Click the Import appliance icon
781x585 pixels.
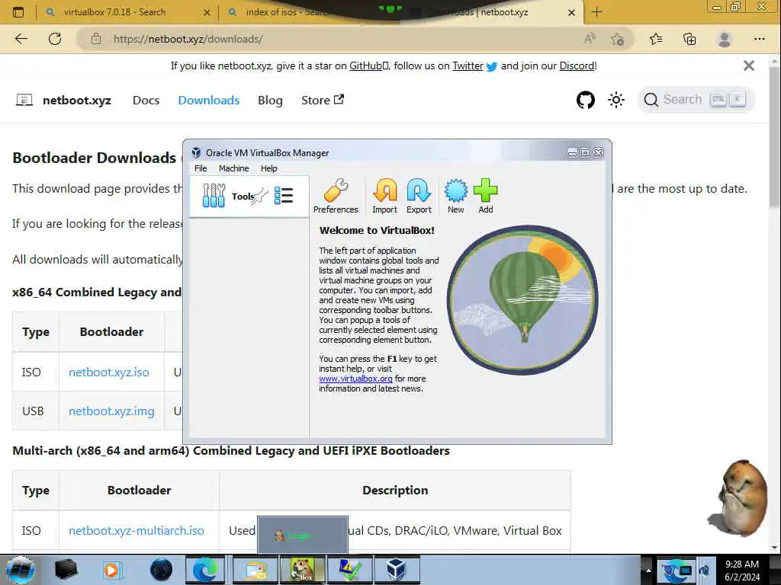pos(384,196)
